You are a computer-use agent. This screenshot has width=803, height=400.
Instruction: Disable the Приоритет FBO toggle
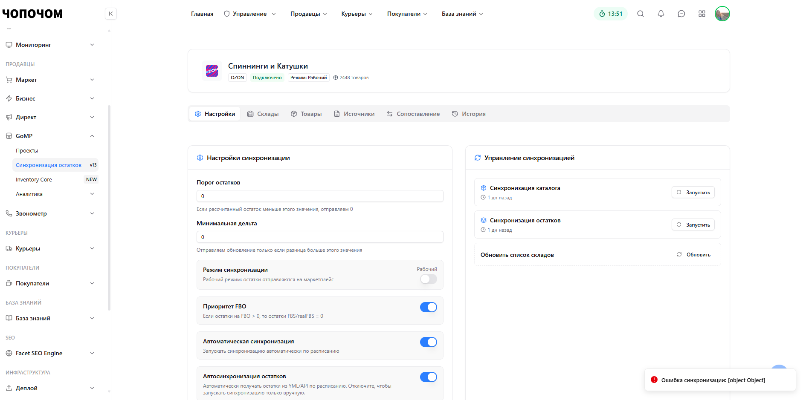click(x=429, y=307)
